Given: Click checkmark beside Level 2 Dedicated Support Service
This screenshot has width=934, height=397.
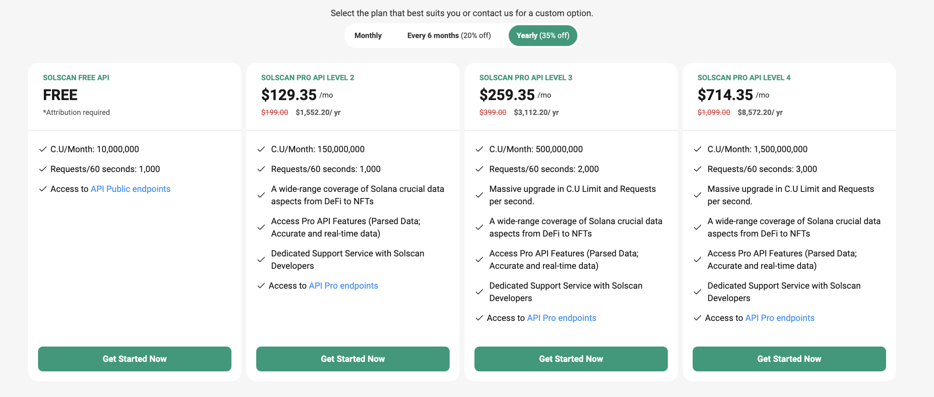Looking at the screenshot, I should tap(261, 260).
